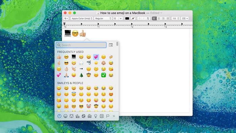
Task: Insert the evergreen tree emoji
Action: point(81,75)
